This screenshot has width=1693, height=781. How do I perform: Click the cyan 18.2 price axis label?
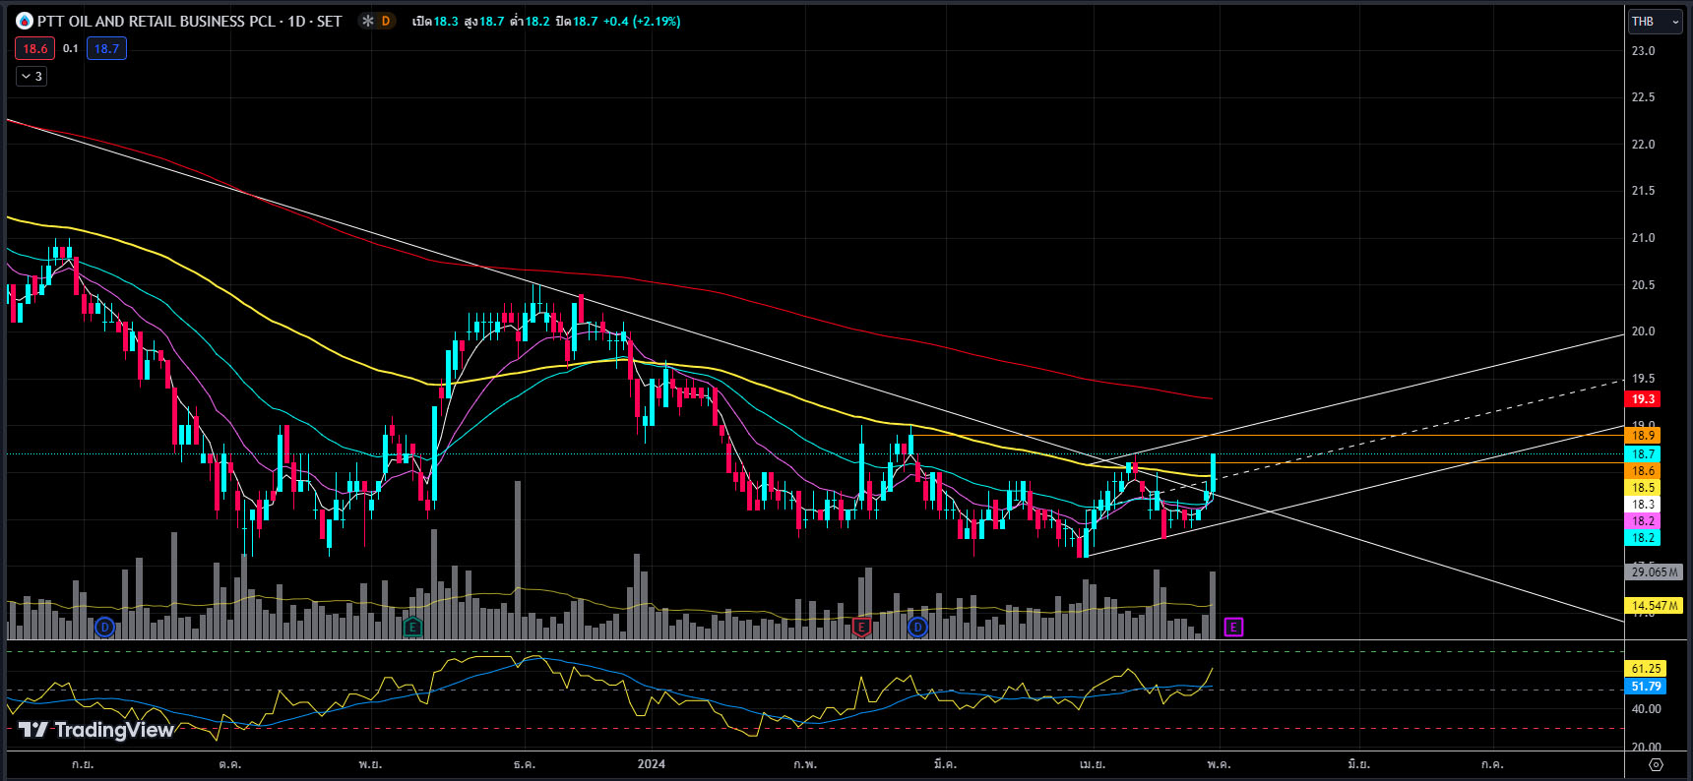[x=1644, y=538]
